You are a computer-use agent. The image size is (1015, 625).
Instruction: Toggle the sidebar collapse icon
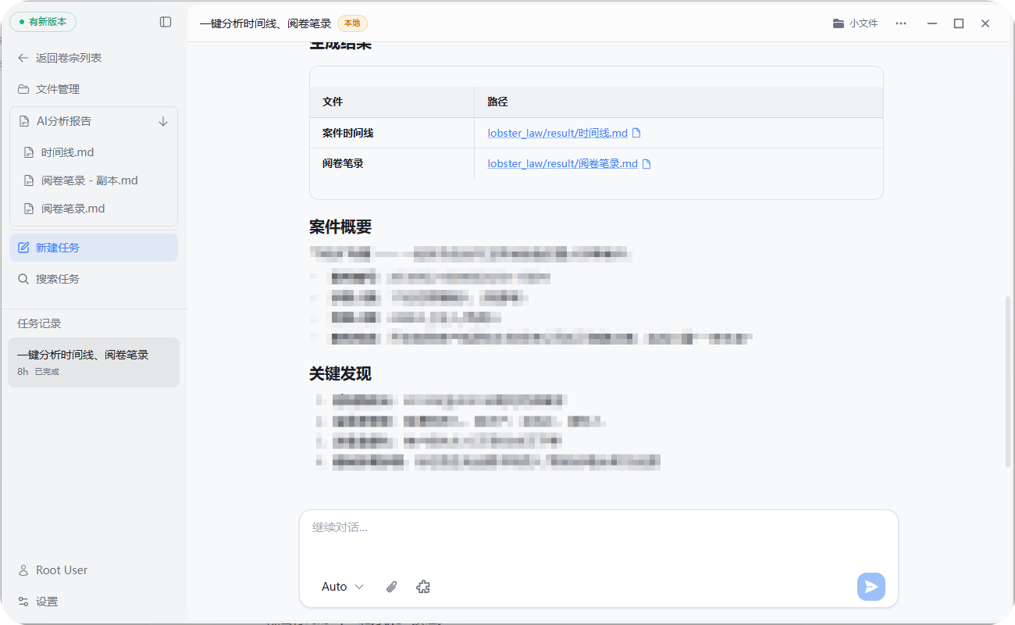166,22
